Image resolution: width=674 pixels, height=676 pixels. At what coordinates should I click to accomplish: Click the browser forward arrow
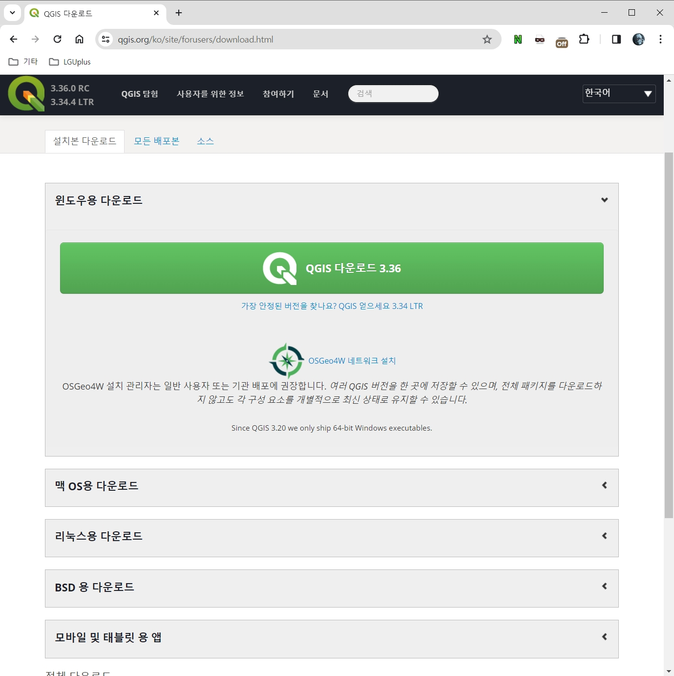pos(35,39)
